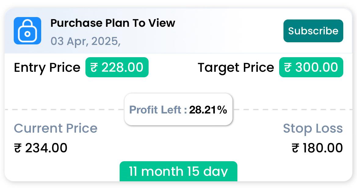
Task: Click rupee symbol in Entry Price badge
Action: [x=94, y=68]
